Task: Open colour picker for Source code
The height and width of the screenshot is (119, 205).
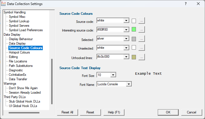Action: [x=142, y=21]
